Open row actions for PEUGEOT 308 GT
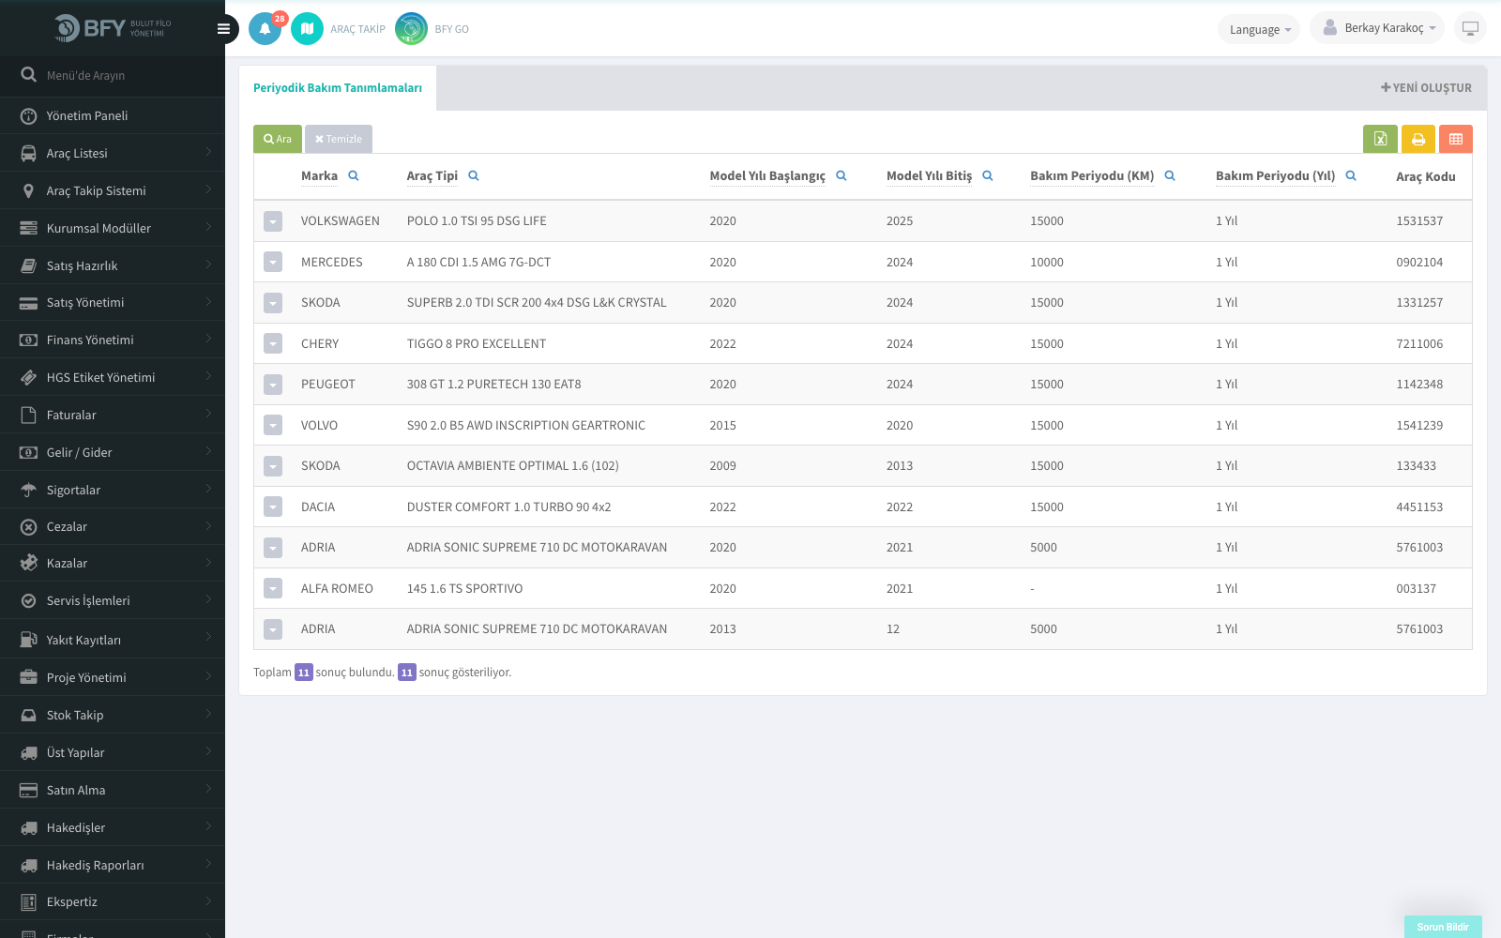This screenshot has height=938, width=1501. pos(273,385)
